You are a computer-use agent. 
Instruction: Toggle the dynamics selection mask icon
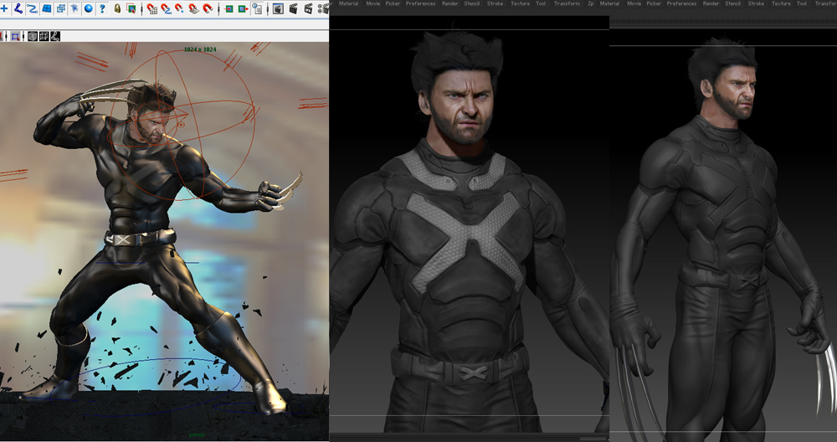pos(74,8)
